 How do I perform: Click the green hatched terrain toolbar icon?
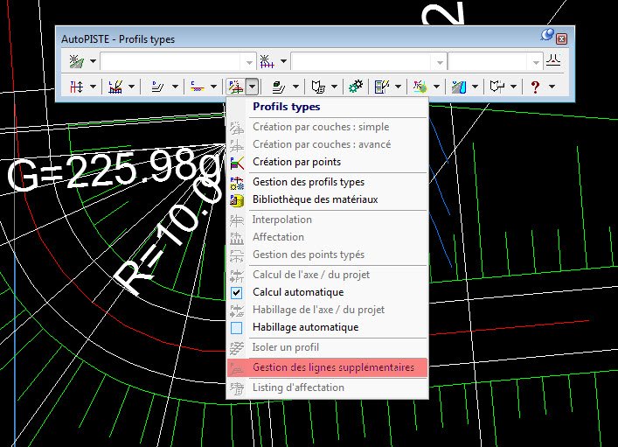pyautogui.click(x=77, y=61)
